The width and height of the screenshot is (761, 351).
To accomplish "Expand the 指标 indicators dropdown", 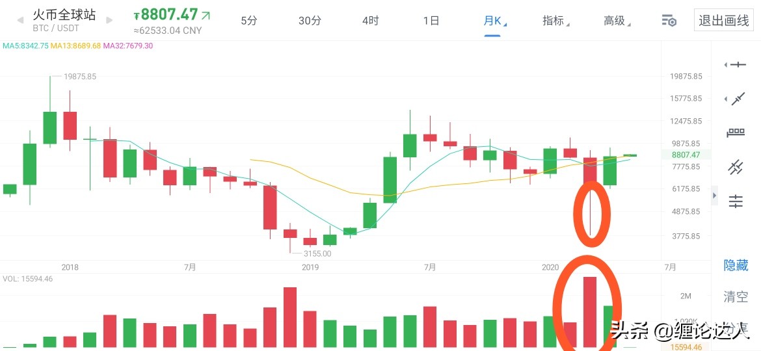I will coord(555,21).
